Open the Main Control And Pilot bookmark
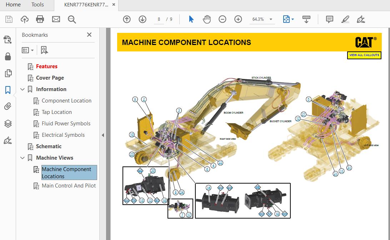This screenshot has width=390, height=240. click(69, 186)
